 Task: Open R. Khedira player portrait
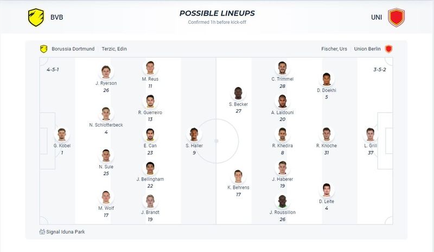coord(282,135)
